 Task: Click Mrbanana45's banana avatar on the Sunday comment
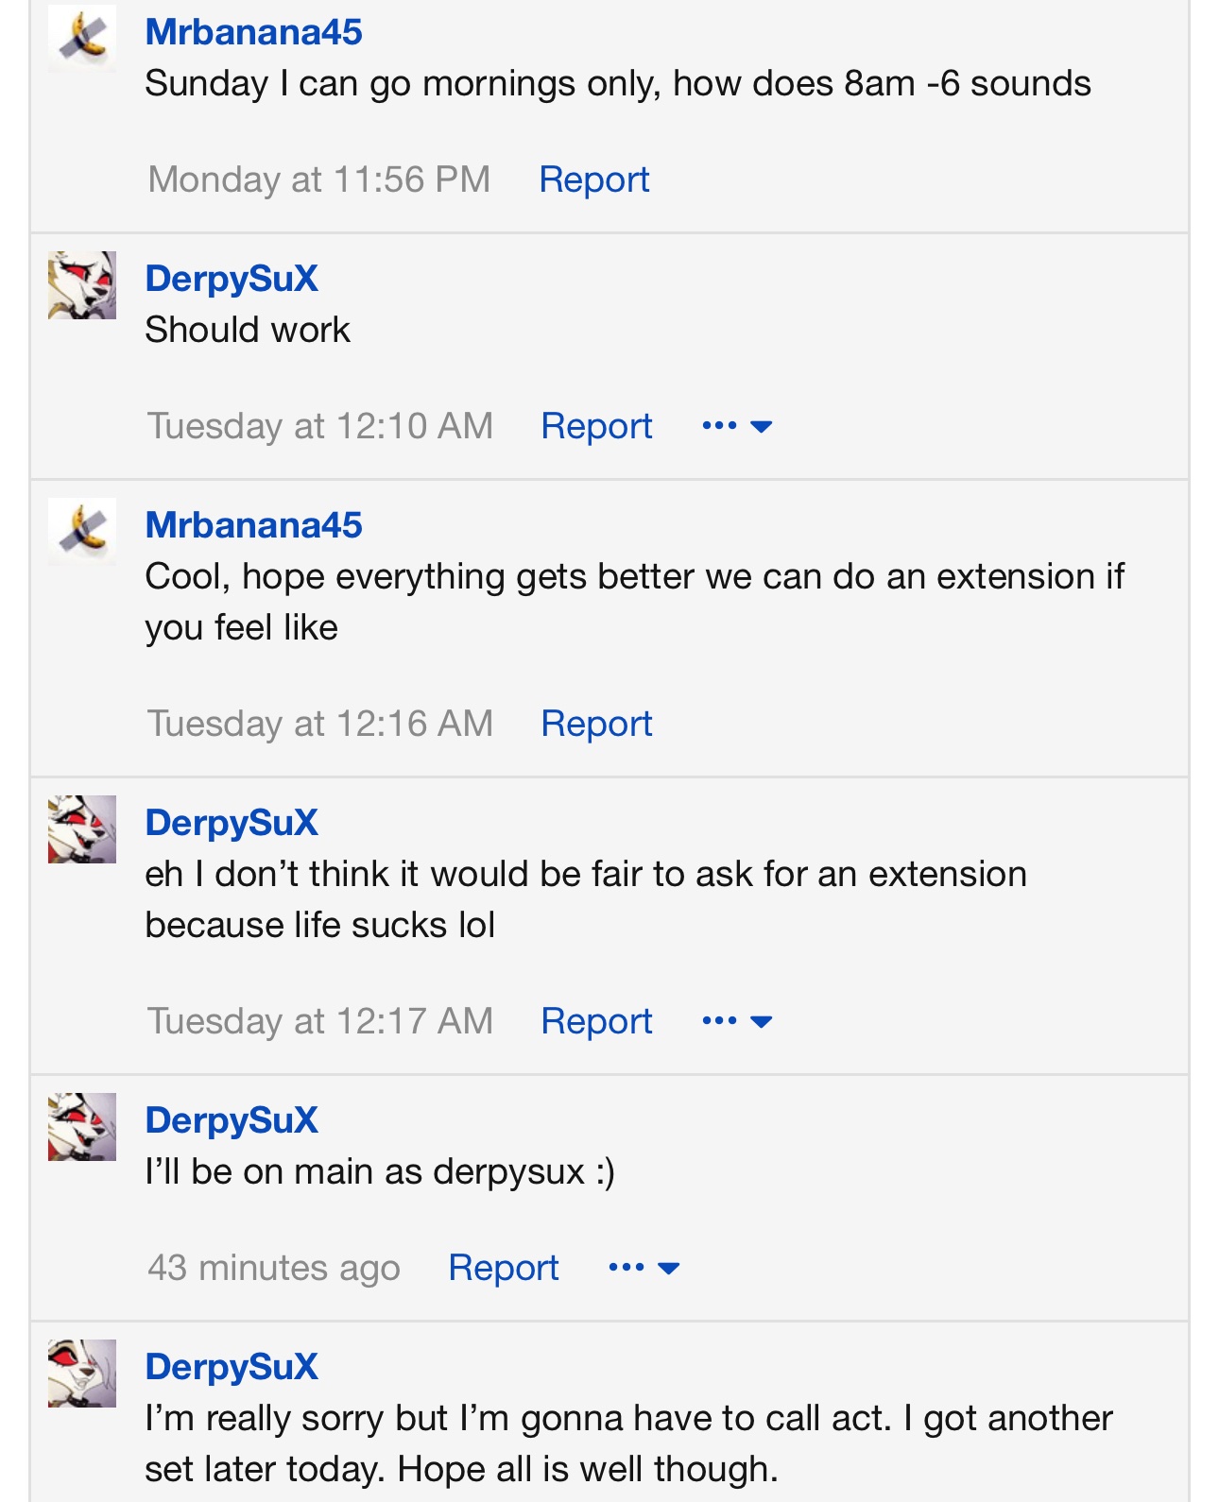[82, 38]
